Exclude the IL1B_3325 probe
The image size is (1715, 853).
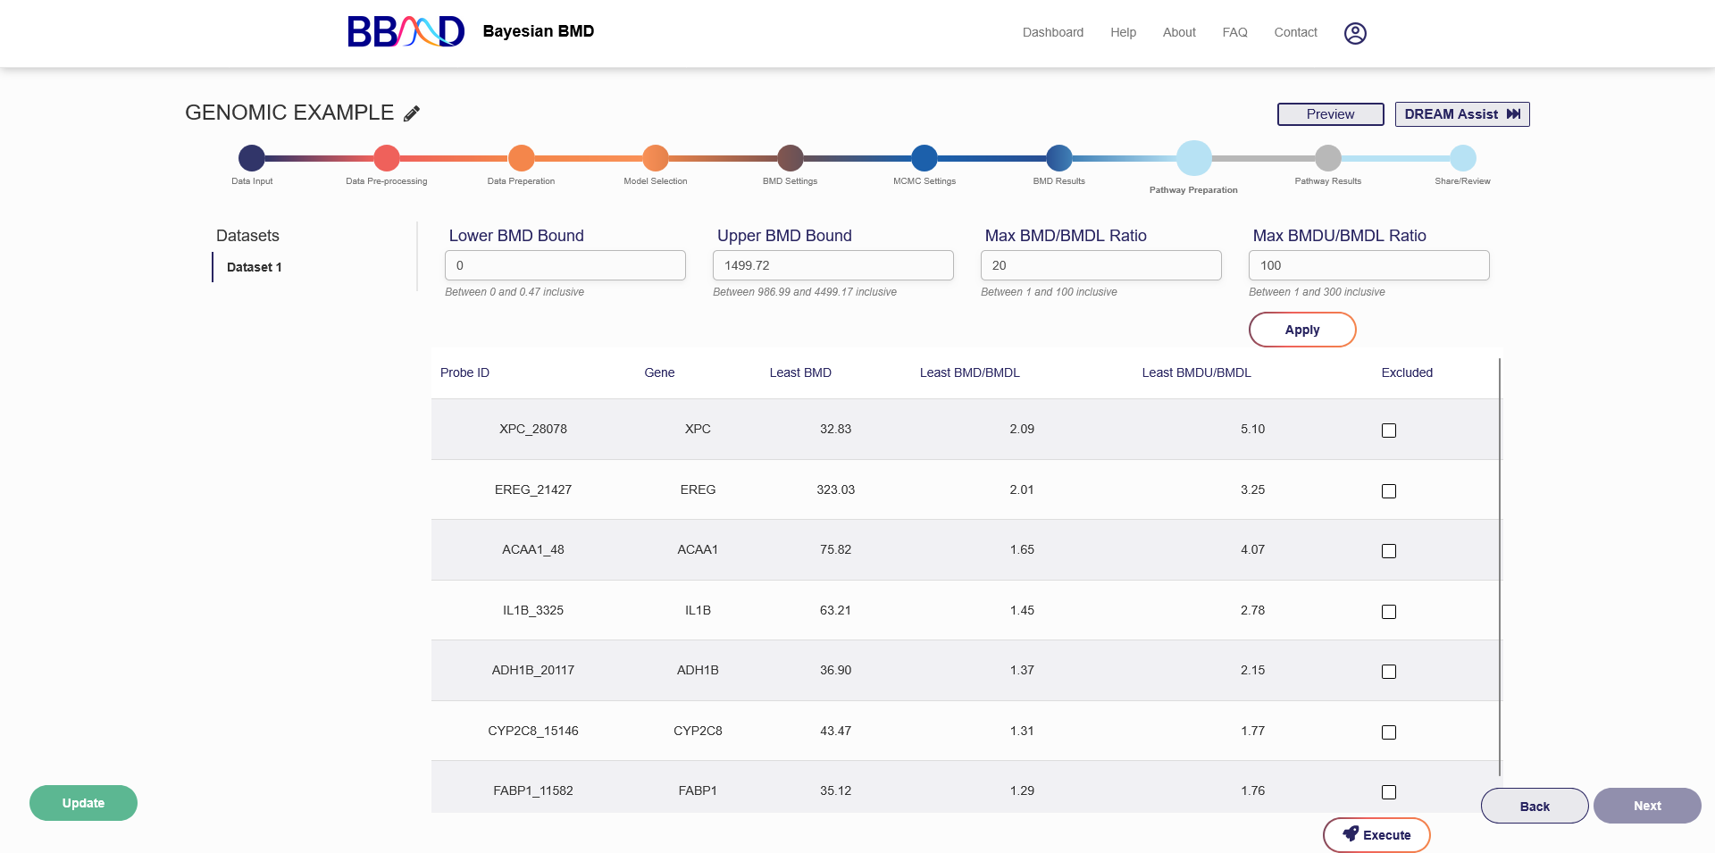pyautogui.click(x=1388, y=612)
